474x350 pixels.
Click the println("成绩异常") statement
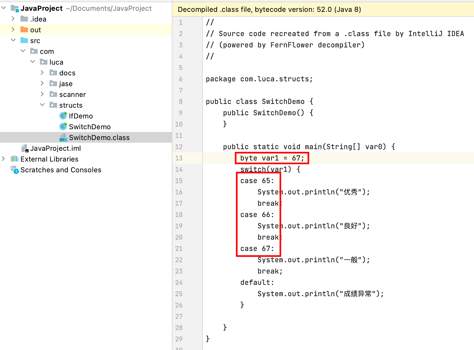(321, 294)
